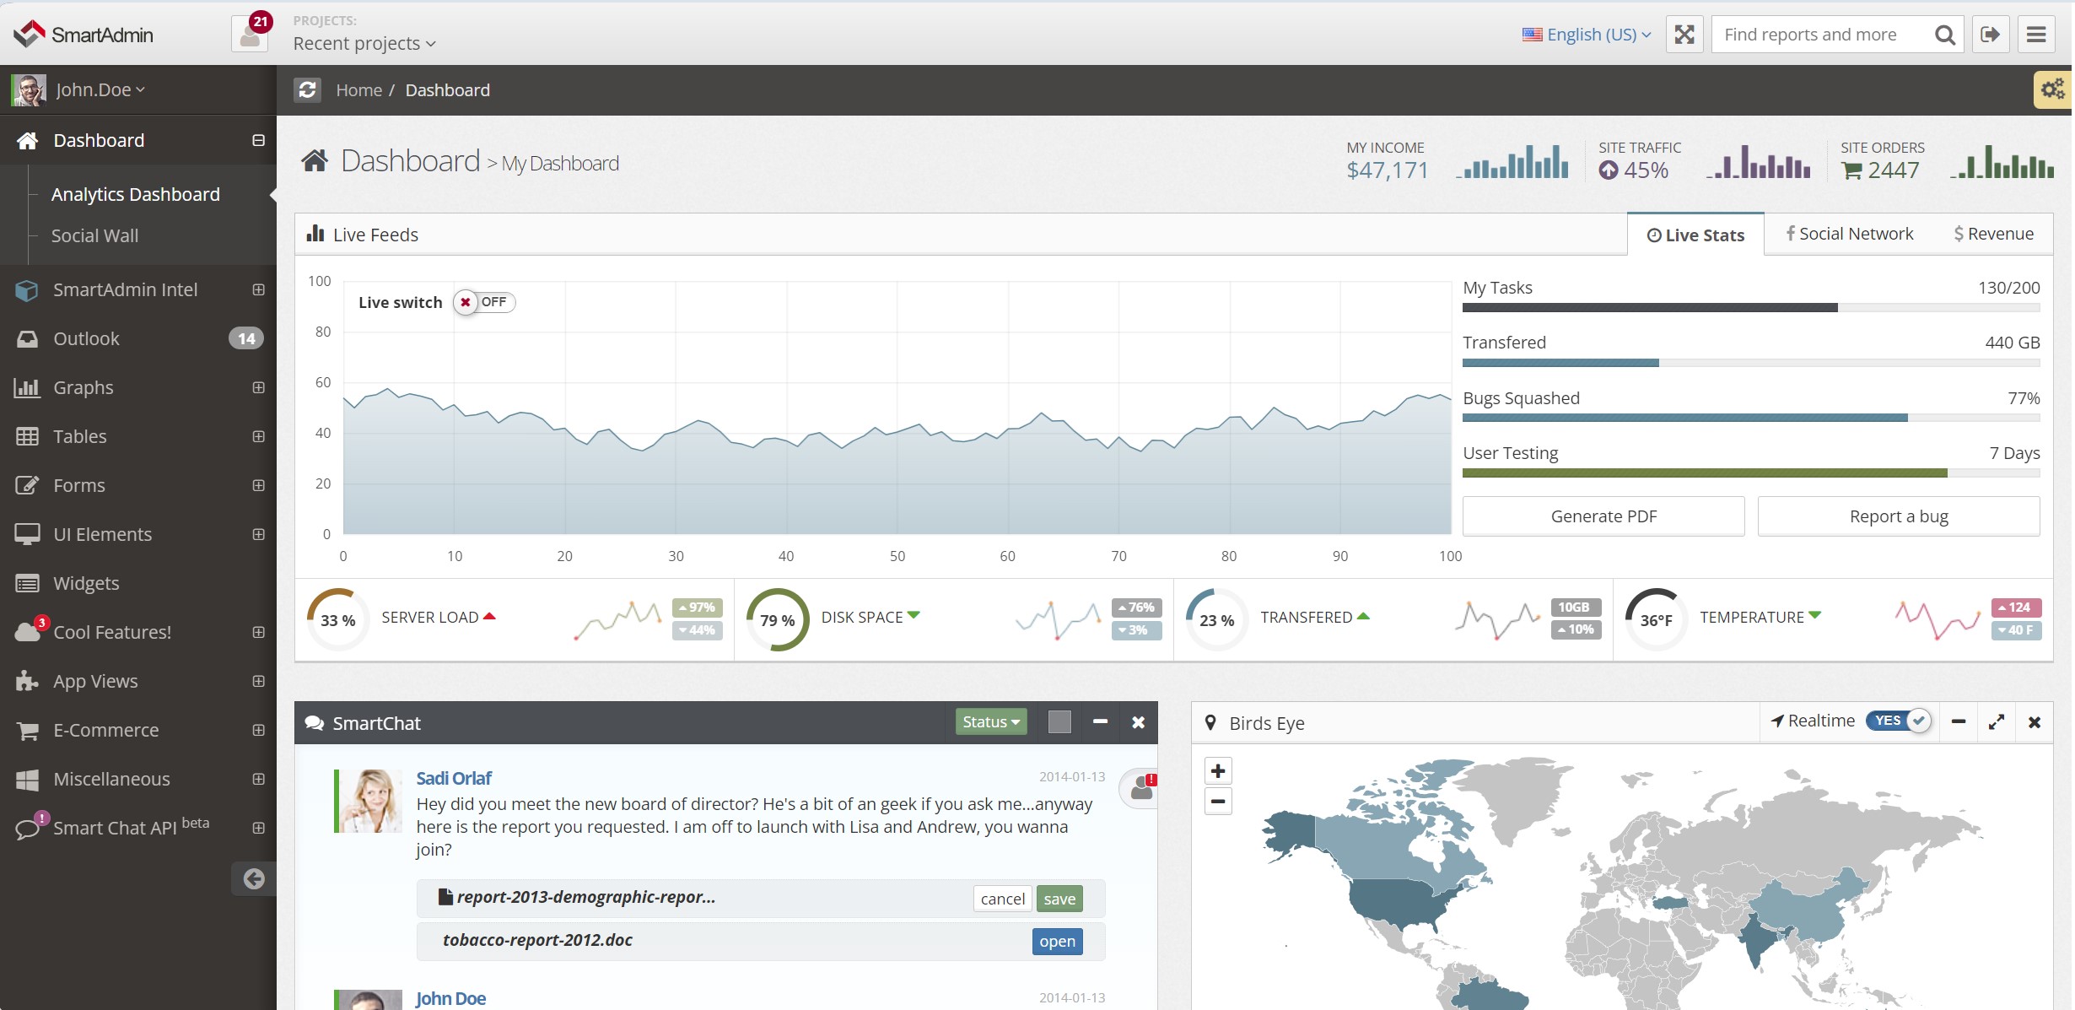Open the Recent projects dropdown
The image size is (2075, 1010).
click(364, 43)
